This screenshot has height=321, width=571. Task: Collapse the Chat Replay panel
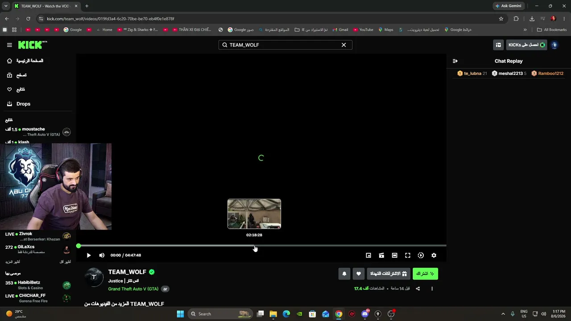tap(455, 61)
